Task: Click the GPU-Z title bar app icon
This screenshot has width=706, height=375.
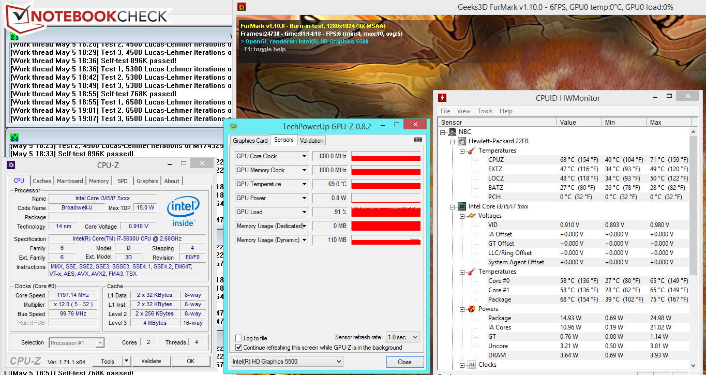Action: coord(233,126)
